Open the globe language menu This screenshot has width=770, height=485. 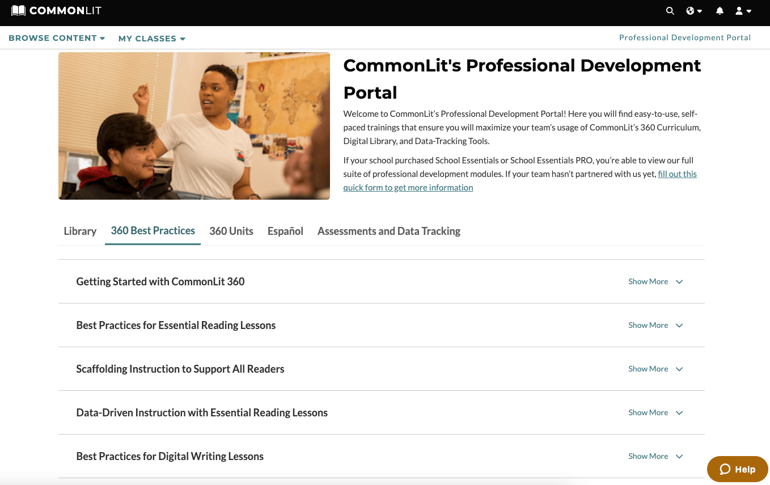tap(694, 11)
